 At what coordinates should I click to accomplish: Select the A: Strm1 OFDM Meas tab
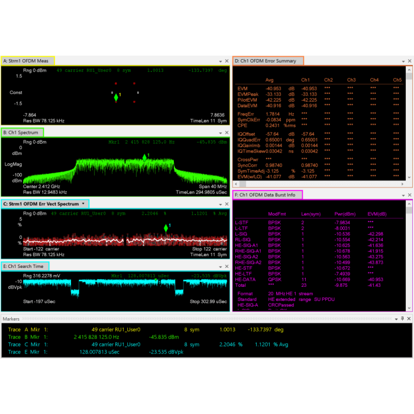28,60
